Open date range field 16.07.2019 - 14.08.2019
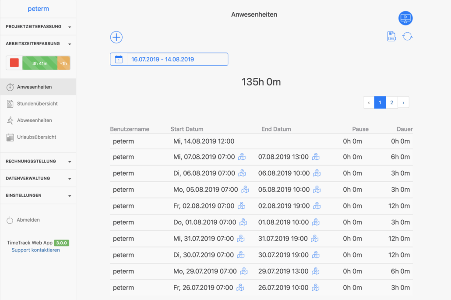 tap(169, 59)
